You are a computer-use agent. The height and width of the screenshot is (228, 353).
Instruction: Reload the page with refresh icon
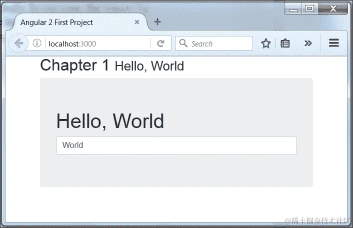pyautogui.click(x=160, y=43)
